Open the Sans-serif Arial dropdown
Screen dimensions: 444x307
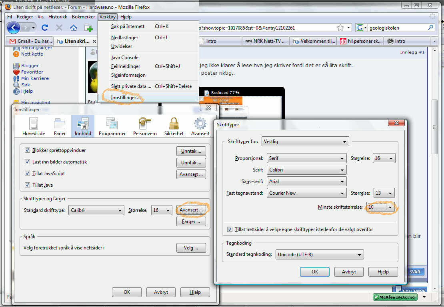point(307,181)
